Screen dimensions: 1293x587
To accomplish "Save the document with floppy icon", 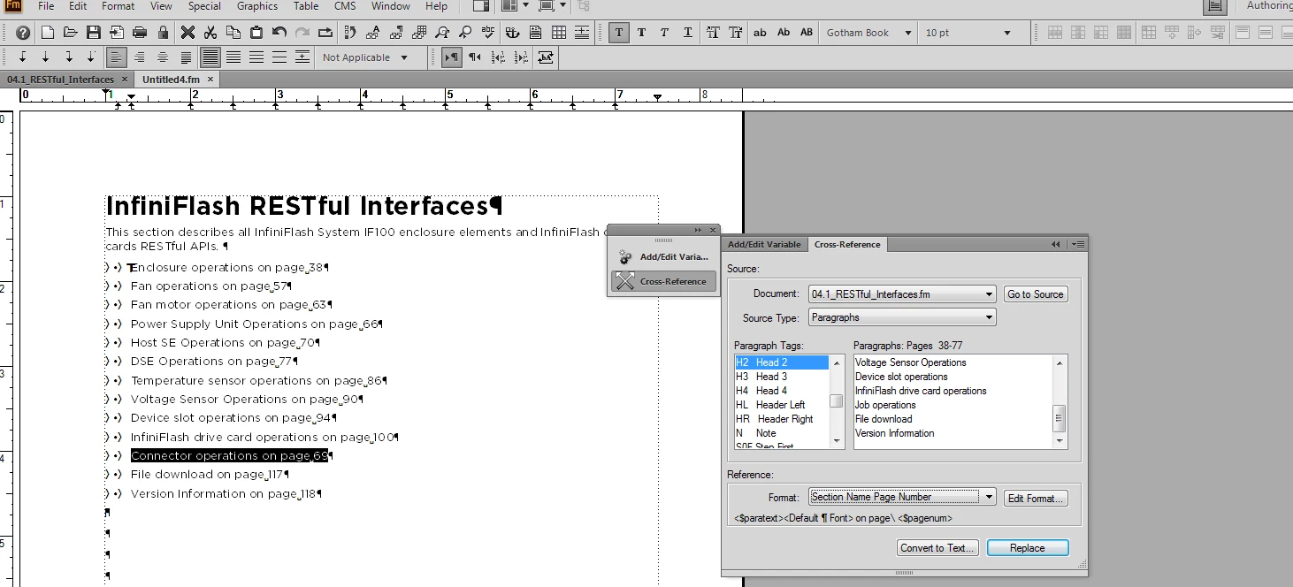I will point(94,33).
